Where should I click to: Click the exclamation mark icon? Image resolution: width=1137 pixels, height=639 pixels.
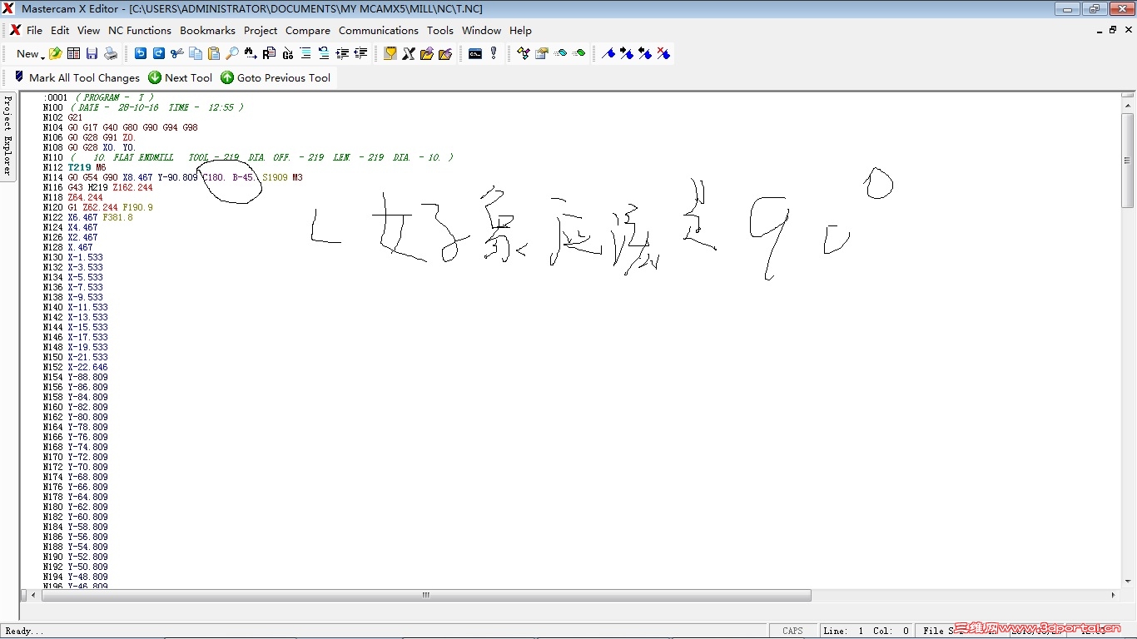click(494, 53)
